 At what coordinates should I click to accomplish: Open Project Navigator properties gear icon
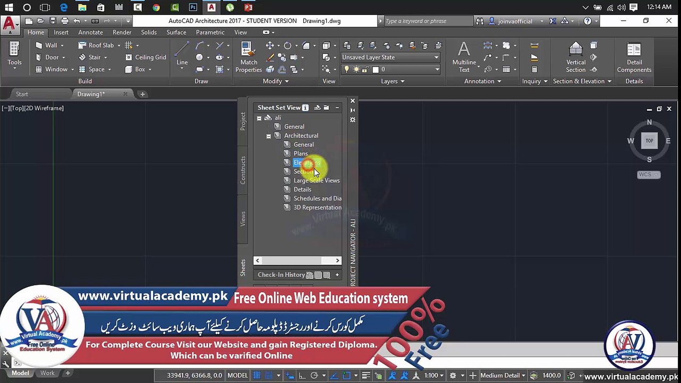352,120
